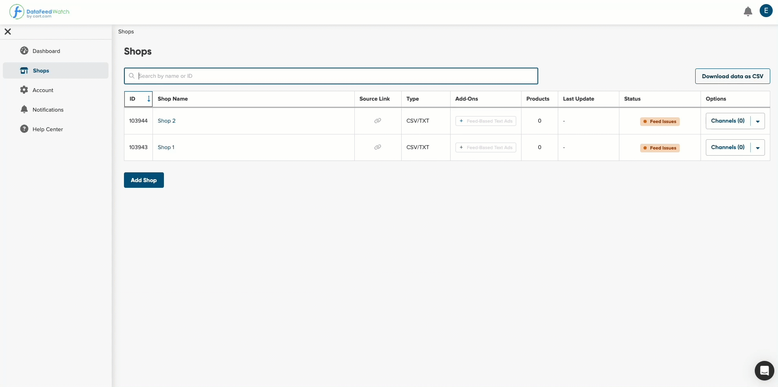Open the Shop 2 link
Viewport: 778px width, 387px height.
(x=166, y=121)
